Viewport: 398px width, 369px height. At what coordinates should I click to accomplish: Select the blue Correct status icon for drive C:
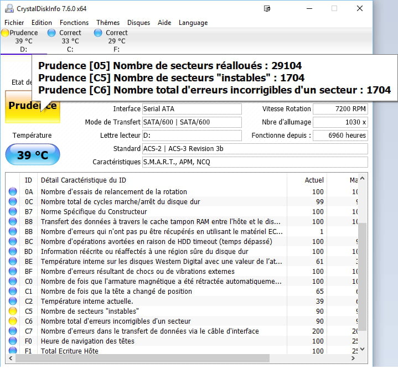51,33
